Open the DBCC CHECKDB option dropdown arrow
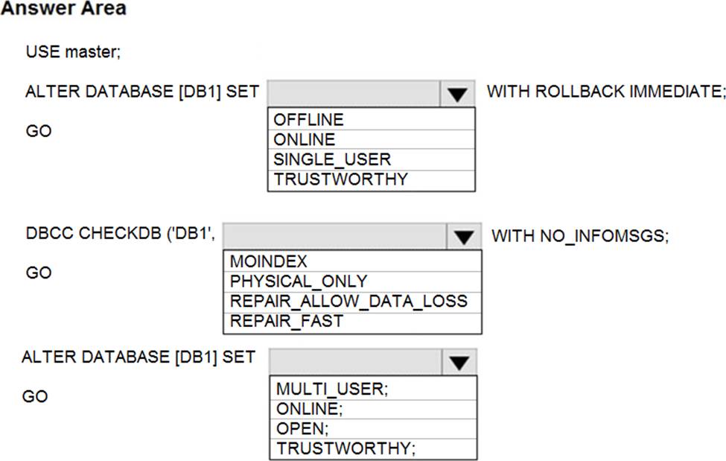The image size is (726, 461). [x=465, y=237]
